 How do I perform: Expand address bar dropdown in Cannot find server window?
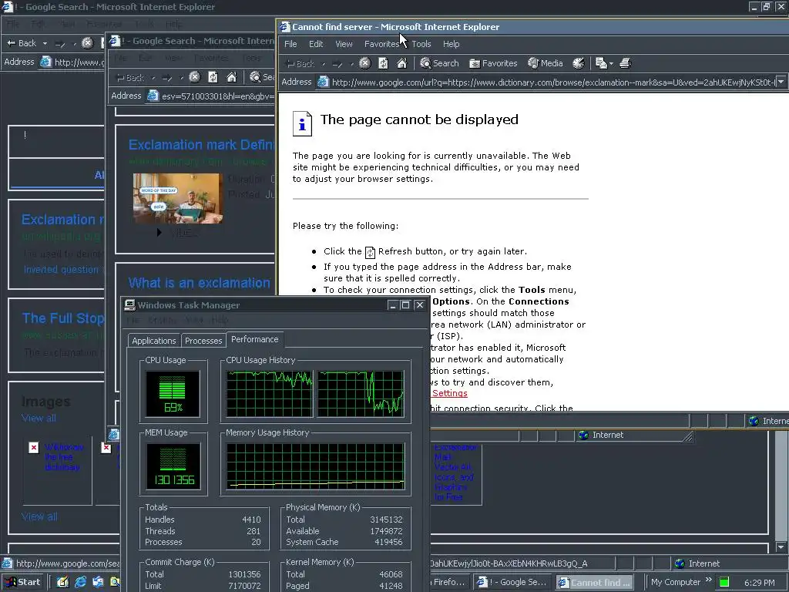coord(781,82)
